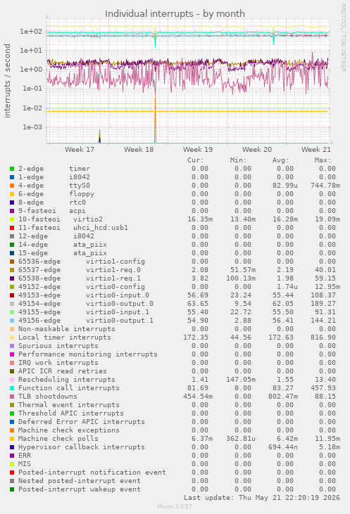Click the orange ttyS0 legend swatch
350x514 pixels.
click(12, 186)
